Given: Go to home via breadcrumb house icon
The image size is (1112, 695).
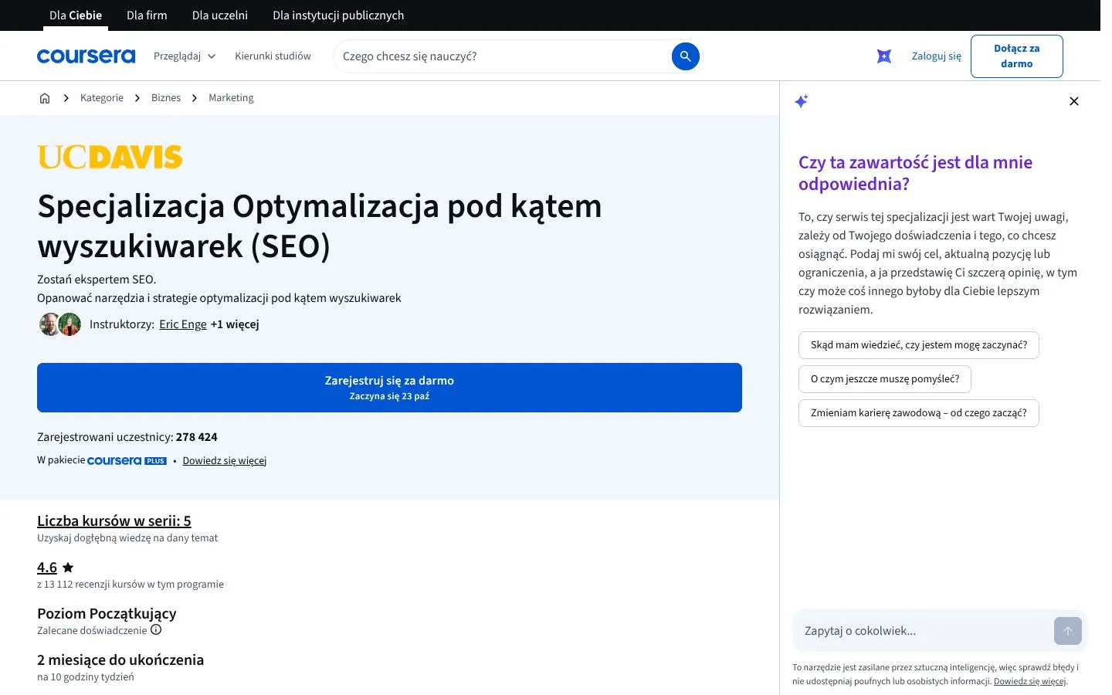Looking at the screenshot, I should (45, 98).
